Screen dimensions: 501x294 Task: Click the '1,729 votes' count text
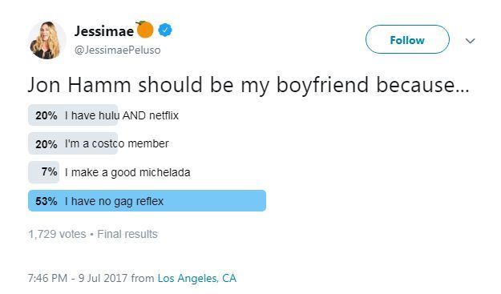[x=57, y=234]
